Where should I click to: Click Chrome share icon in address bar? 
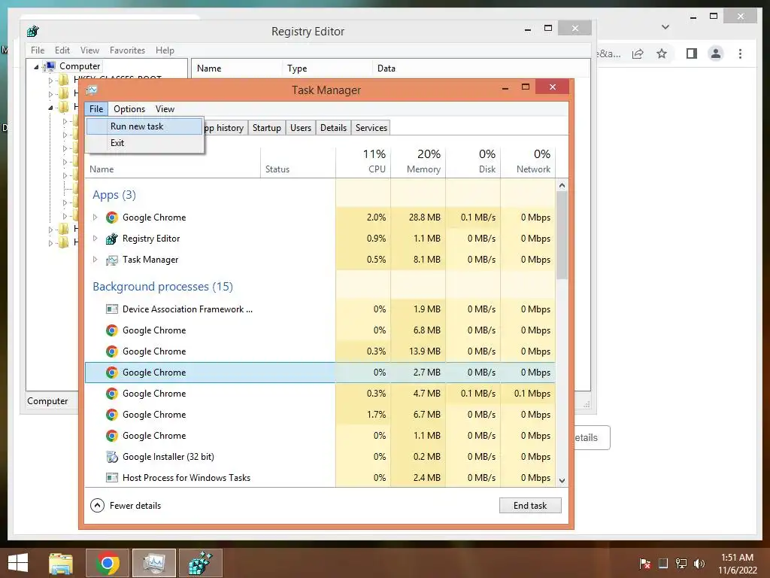coord(638,53)
